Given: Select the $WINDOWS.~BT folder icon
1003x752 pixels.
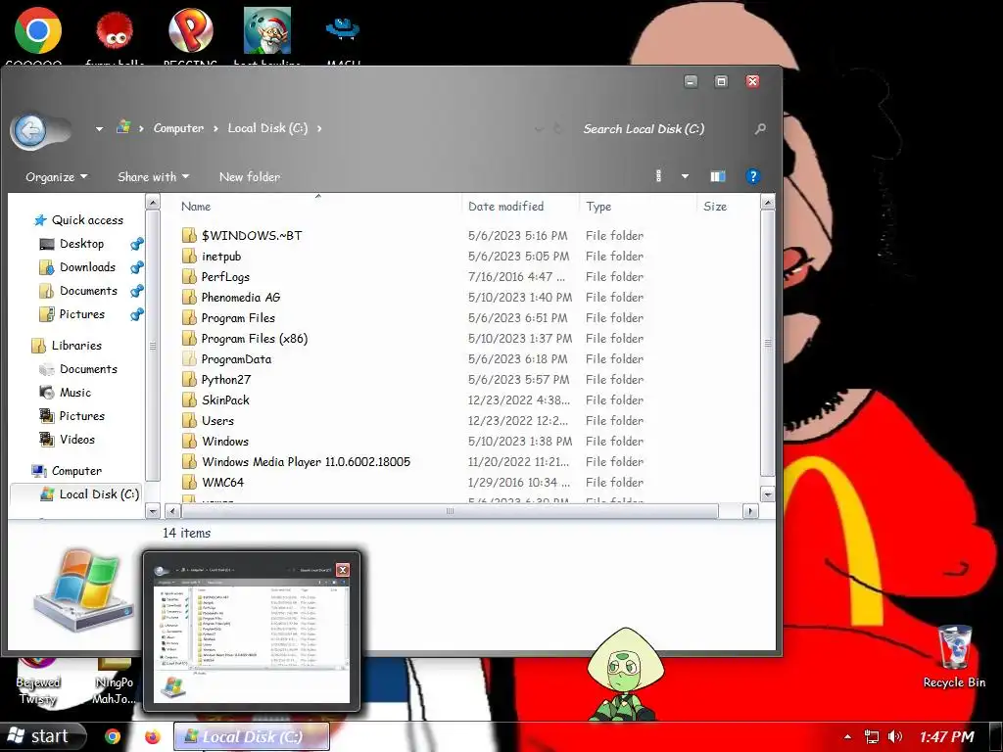Looking at the screenshot, I should [x=189, y=235].
